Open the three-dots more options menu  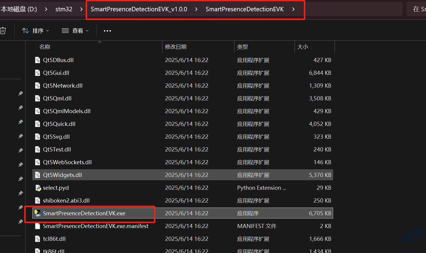[x=107, y=31]
